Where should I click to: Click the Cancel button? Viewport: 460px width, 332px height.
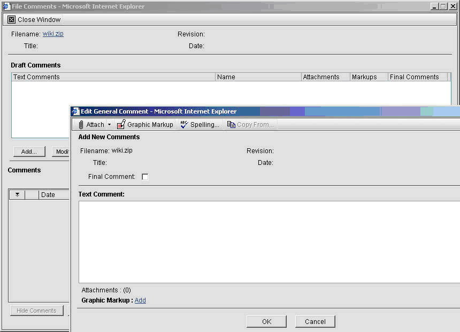coord(315,321)
